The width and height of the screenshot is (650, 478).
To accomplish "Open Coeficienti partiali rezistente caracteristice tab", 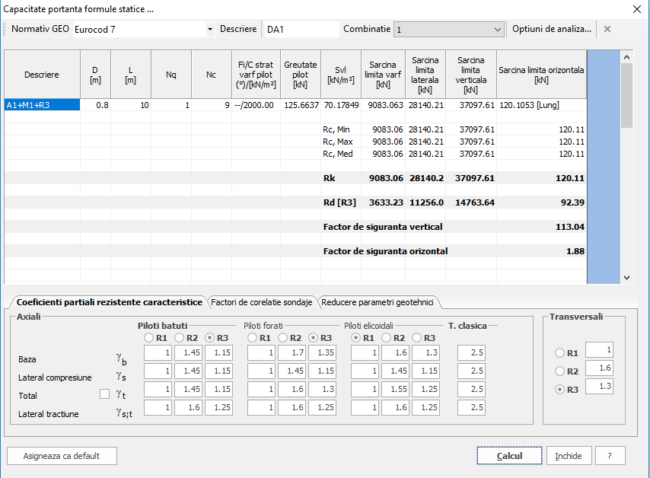I will (x=109, y=302).
